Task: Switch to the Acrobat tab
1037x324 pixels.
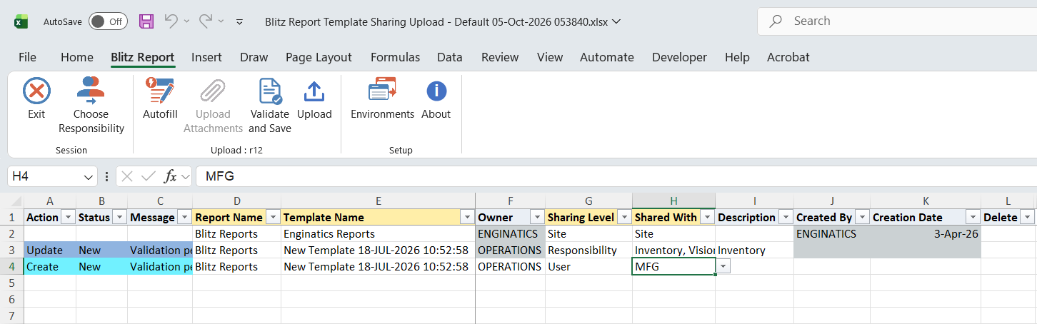Action: (788, 57)
